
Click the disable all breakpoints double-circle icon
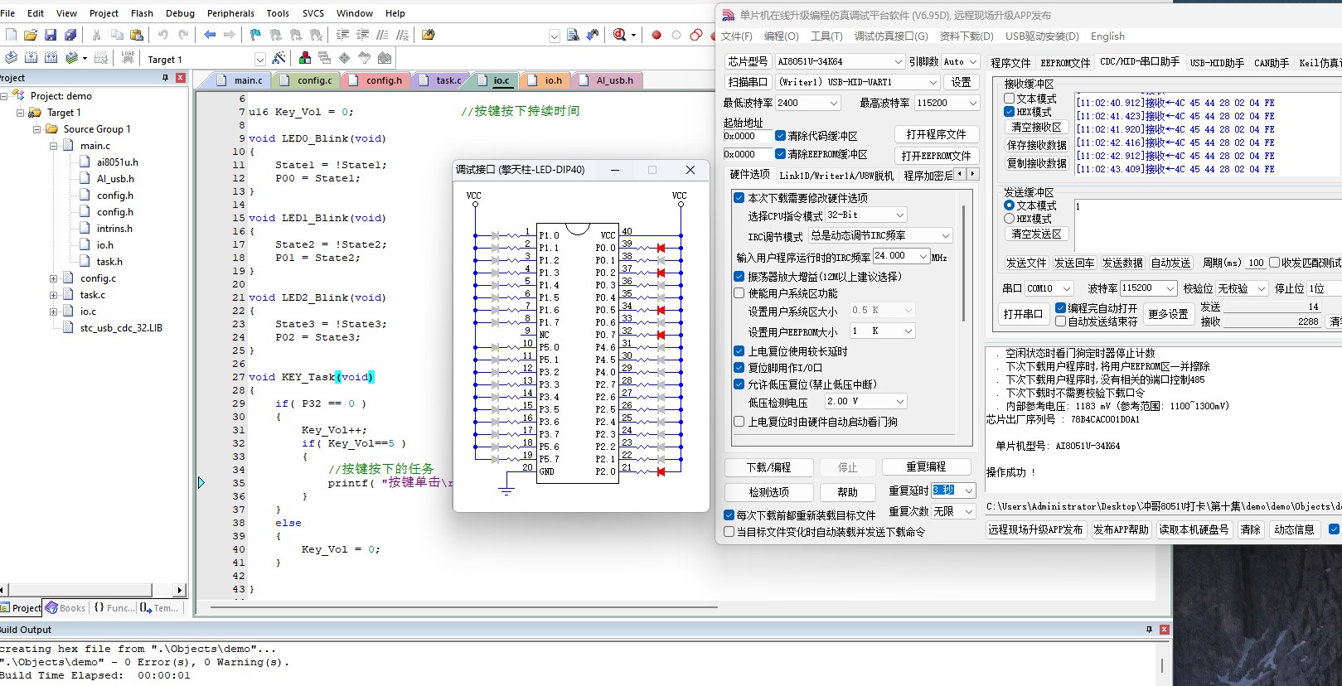[696, 35]
